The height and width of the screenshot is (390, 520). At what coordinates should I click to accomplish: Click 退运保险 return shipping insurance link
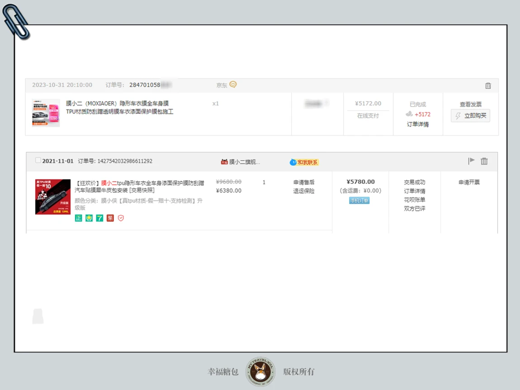(304, 191)
